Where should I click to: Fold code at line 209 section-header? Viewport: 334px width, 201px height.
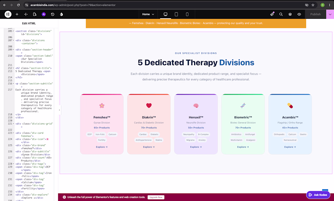[13, 49]
